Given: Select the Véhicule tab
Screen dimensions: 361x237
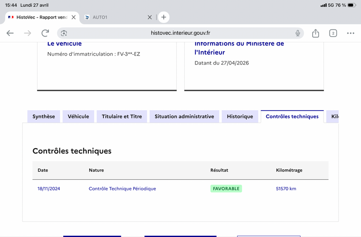Looking at the screenshot, I should click(78, 116).
